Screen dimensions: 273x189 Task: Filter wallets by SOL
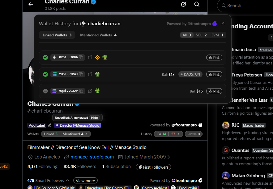tap(201, 35)
